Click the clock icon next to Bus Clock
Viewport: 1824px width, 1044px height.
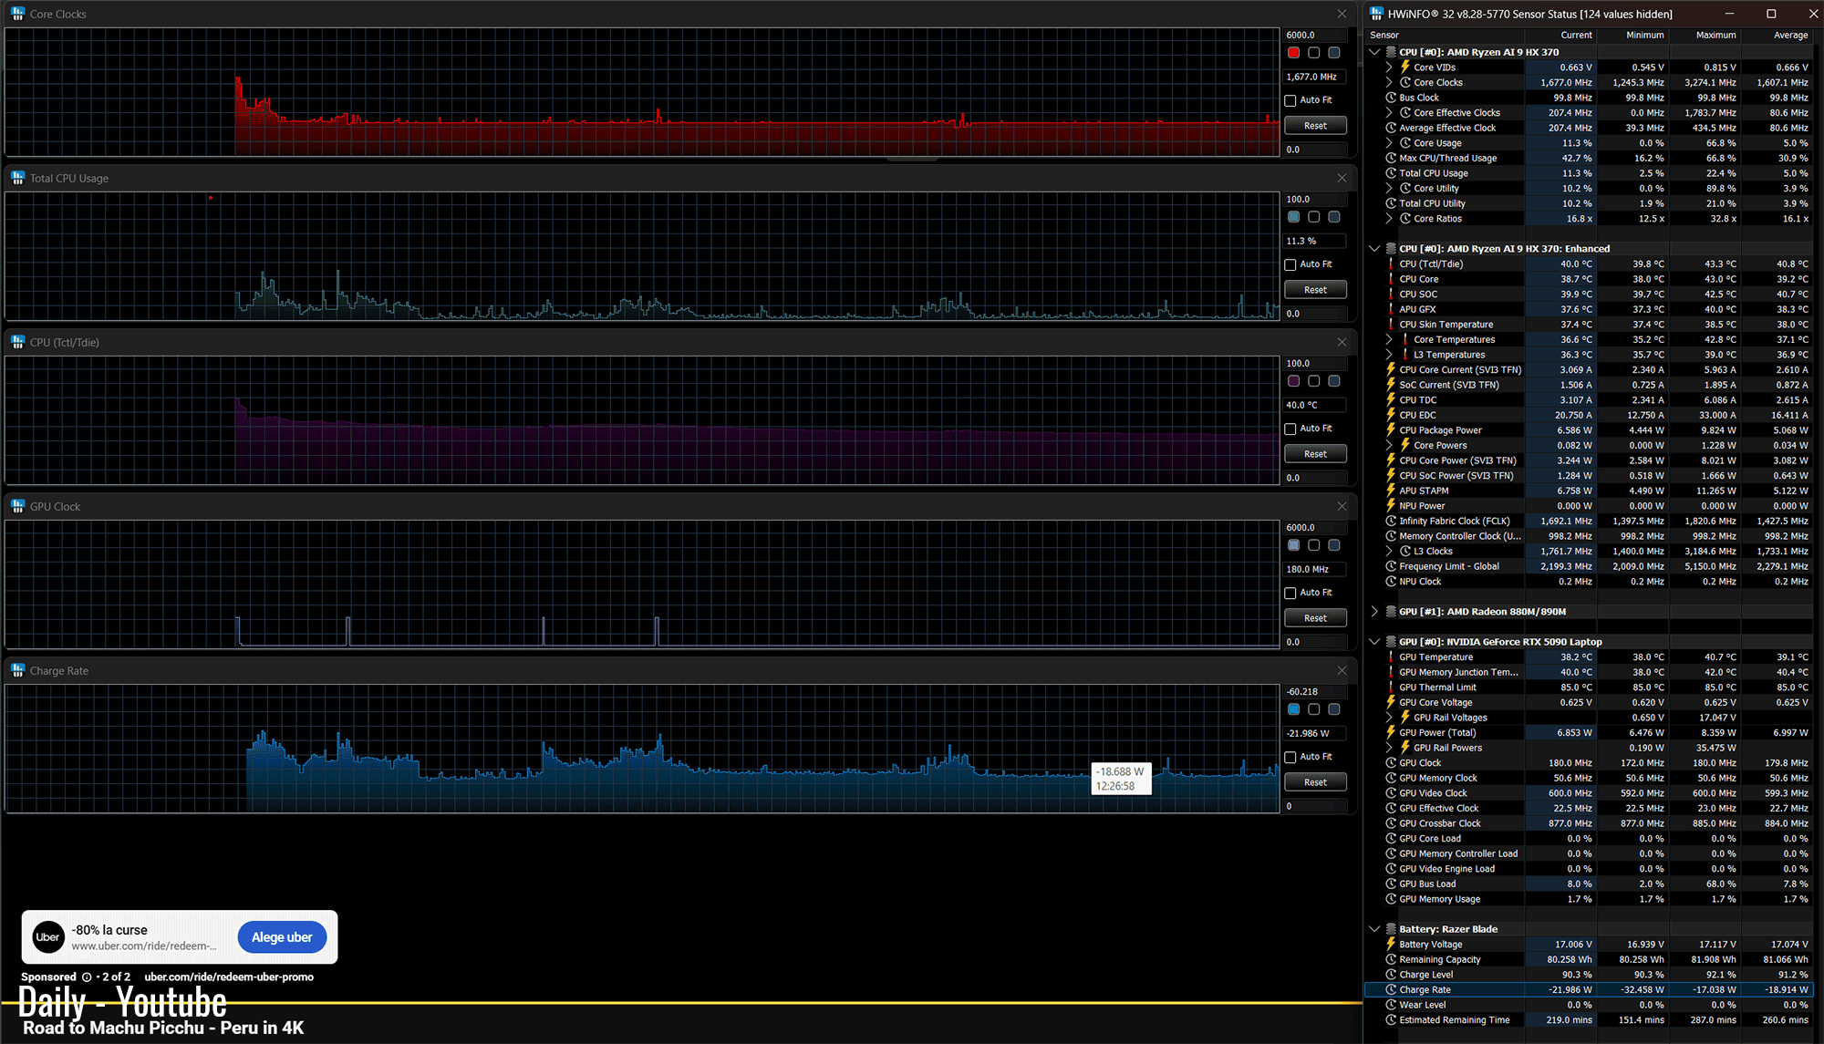1391,98
